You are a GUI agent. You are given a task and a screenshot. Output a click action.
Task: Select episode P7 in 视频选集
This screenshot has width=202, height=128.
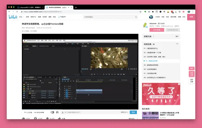161,74
